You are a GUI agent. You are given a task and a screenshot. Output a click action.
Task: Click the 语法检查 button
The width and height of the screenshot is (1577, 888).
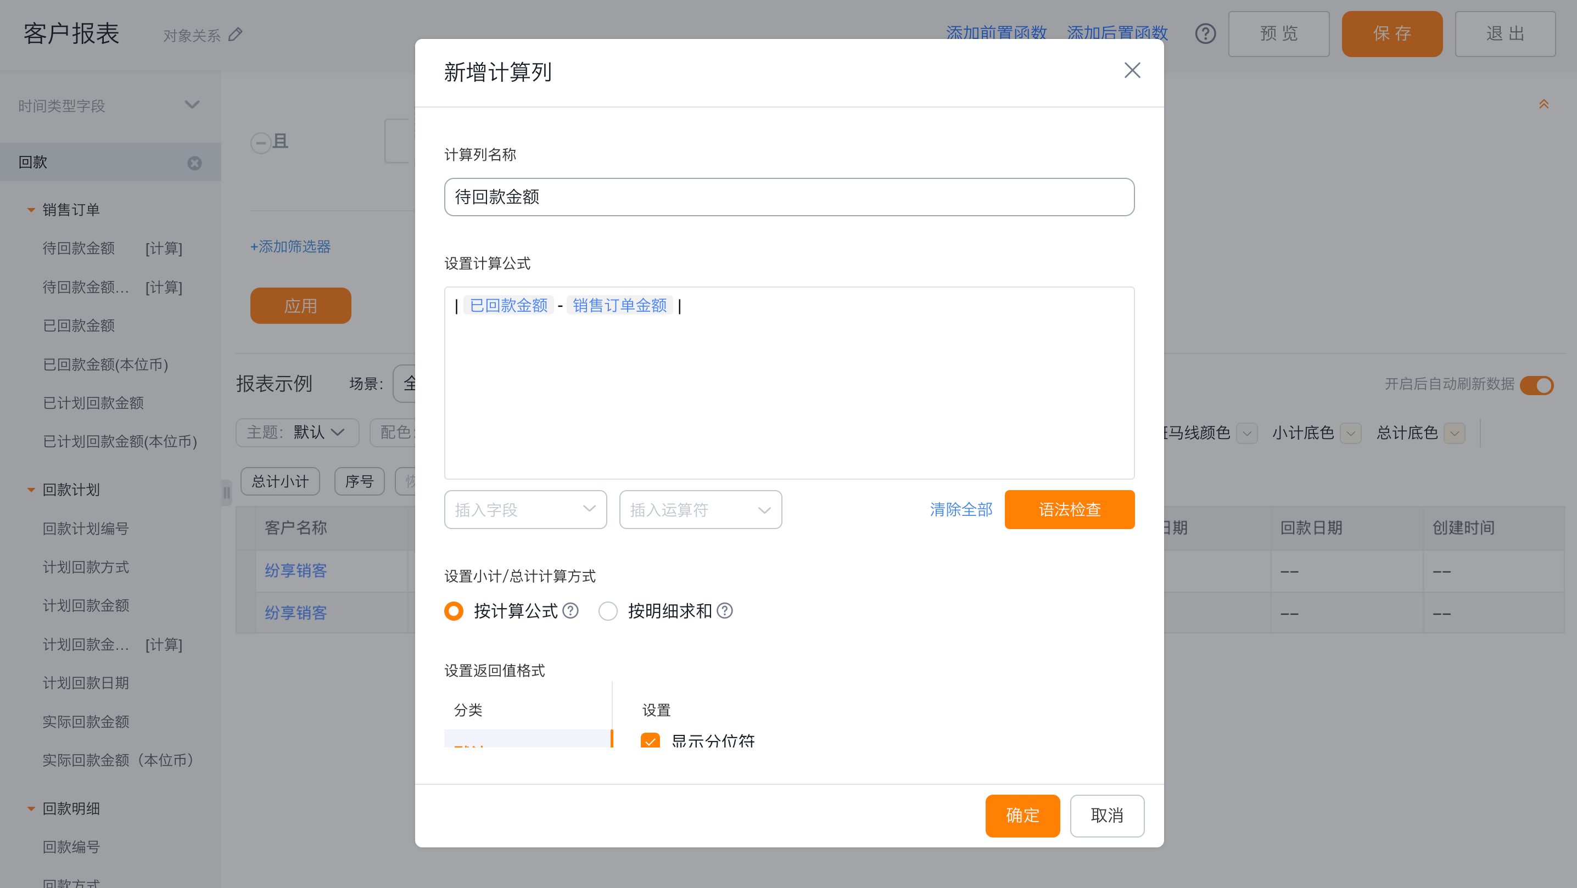(x=1069, y=509)
